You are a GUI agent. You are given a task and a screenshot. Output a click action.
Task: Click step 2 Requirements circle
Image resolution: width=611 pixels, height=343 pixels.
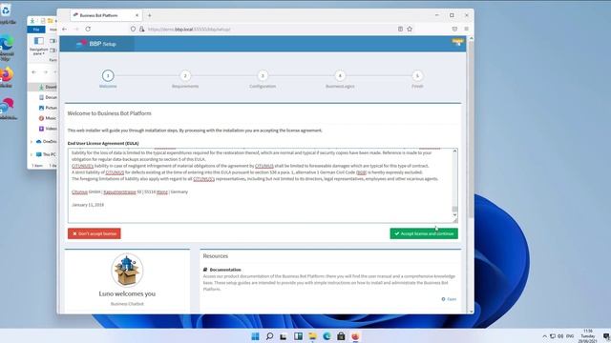185,75
